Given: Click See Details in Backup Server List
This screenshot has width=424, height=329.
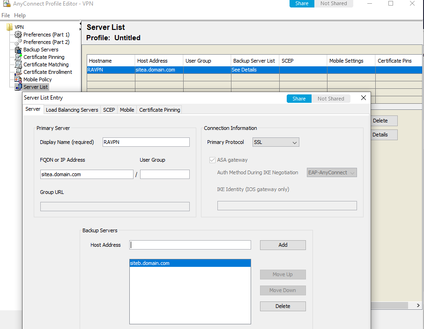Looking at the screenshot, I should click(255, 70).
